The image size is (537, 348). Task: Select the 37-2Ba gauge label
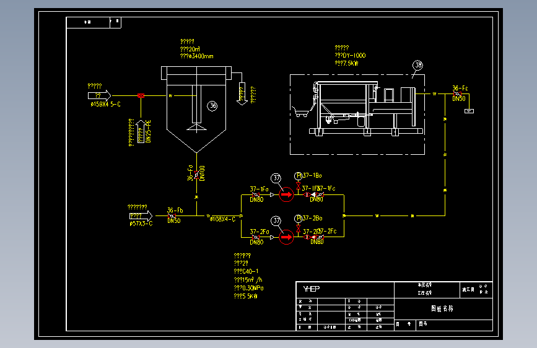(x=312, y=218)
